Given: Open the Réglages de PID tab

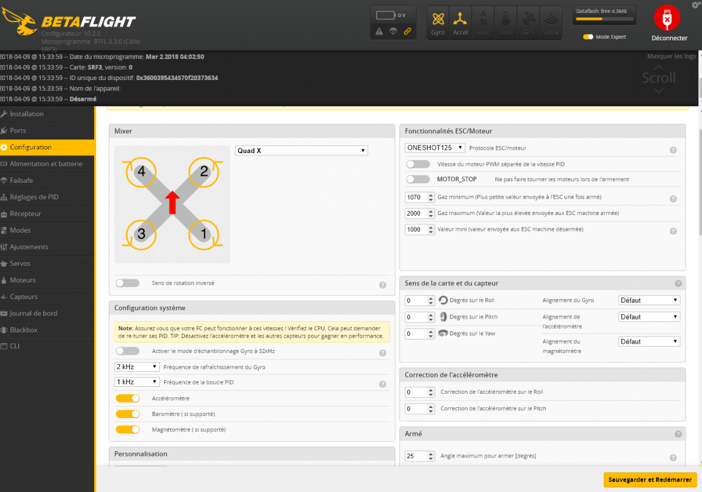Looking at the screenshot, I should 34,197.
